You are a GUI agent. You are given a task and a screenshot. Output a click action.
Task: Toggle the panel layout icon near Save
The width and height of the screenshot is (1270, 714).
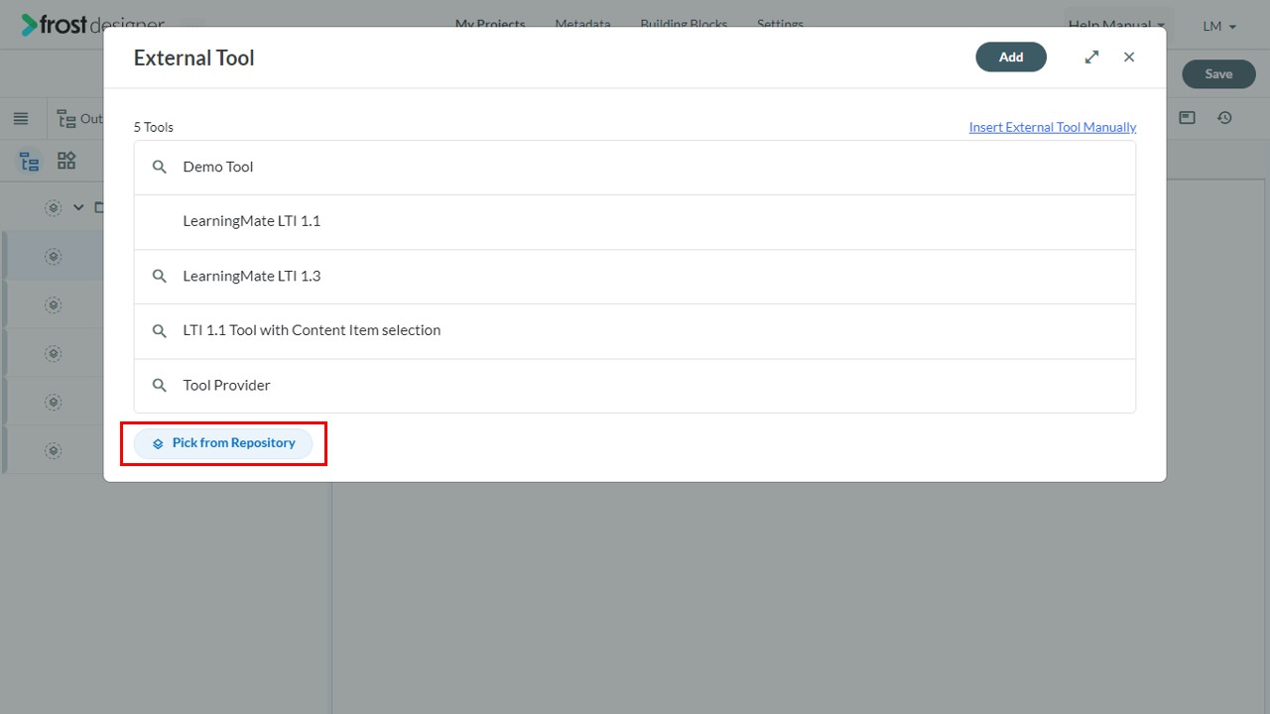(1187, 118)
